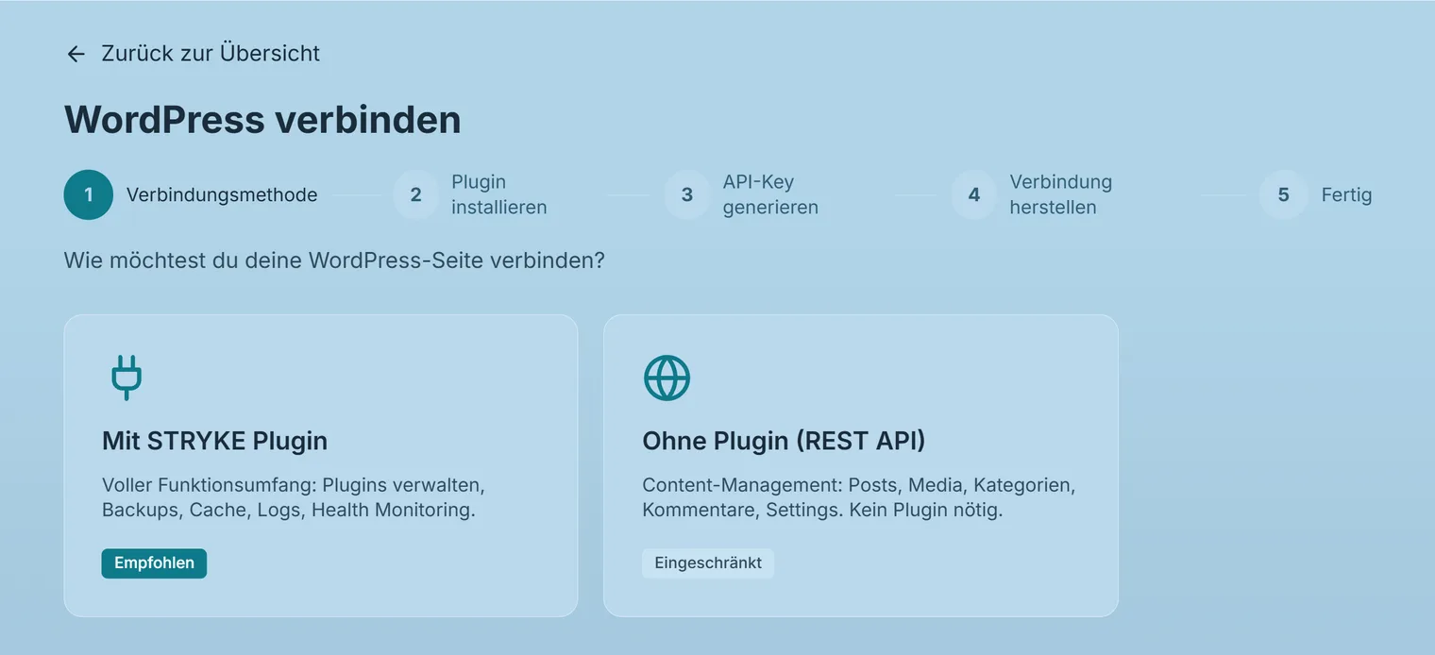Select step 4 number circle
The image size is (1435, 655).
click(973, 195)
